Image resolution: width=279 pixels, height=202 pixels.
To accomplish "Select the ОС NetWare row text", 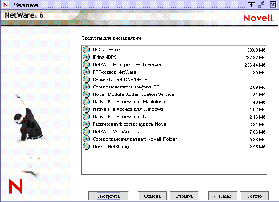I will pos(106,50).
